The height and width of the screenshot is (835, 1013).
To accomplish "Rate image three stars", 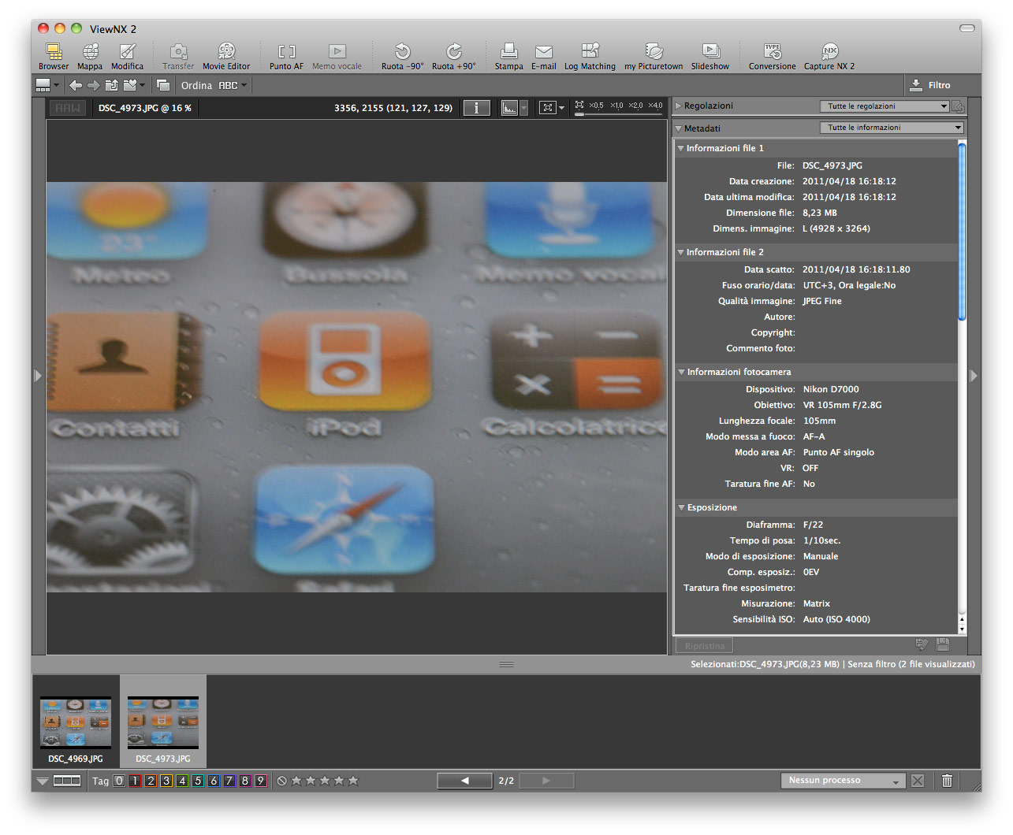I will click(325, 781).
